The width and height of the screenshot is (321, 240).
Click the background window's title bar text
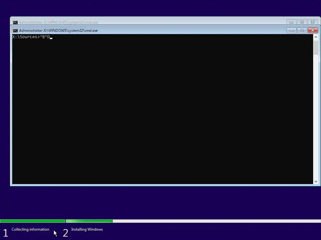point(58,22)
